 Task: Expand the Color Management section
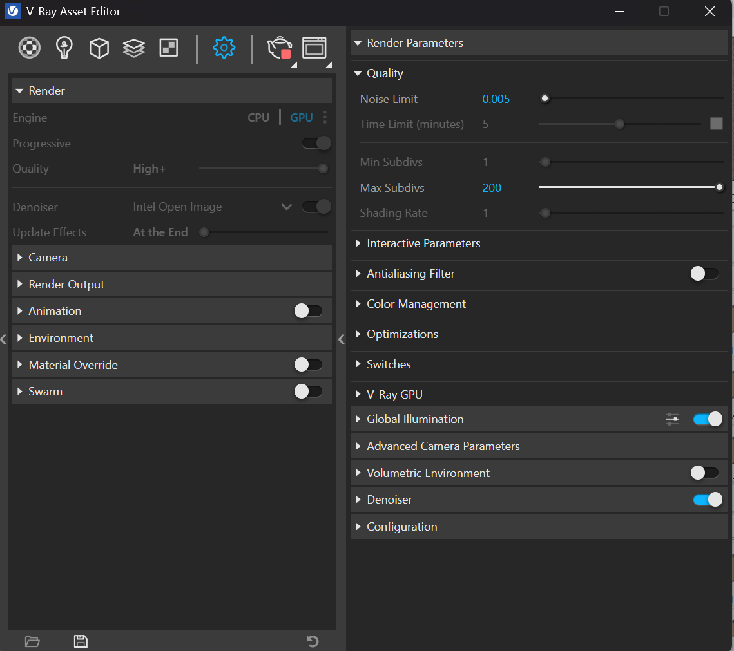click(x=539, y=304)
